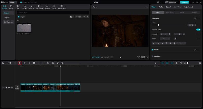Open the Sort dropdown

(78, 17)
